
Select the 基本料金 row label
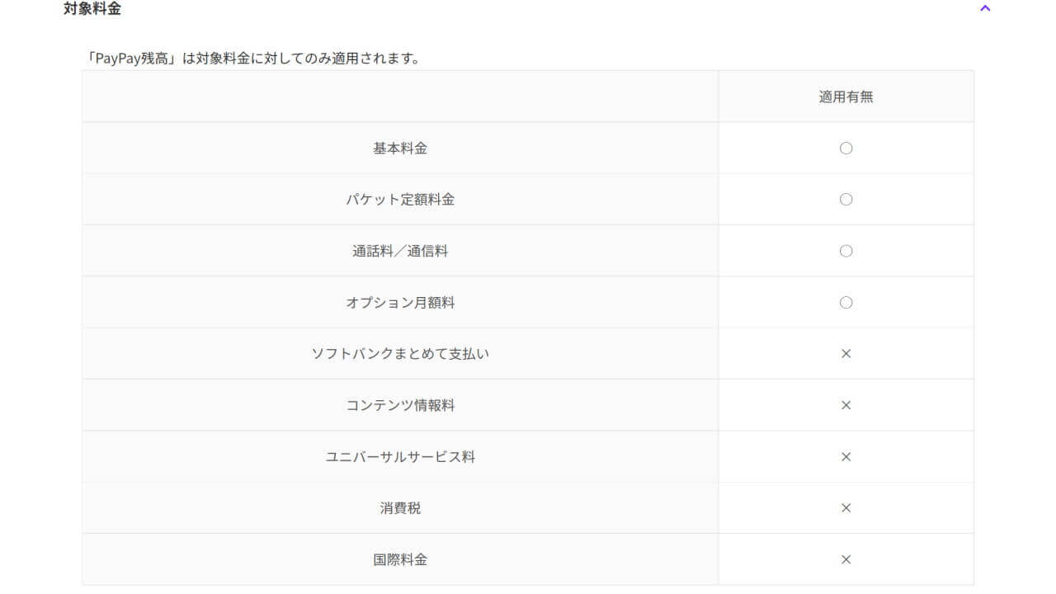pyautogui.click(x=400, y=148)
